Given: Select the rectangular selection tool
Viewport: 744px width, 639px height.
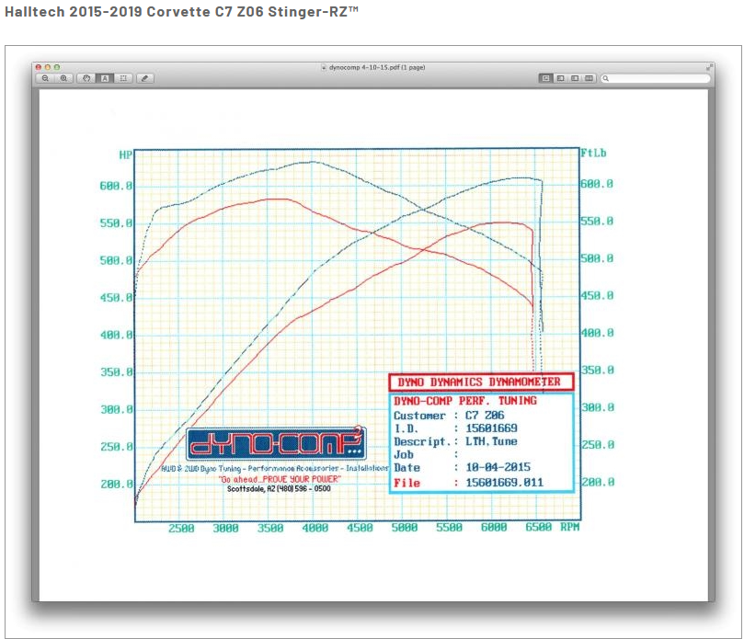Looking at the screenshot, I should tap(123, 78).
